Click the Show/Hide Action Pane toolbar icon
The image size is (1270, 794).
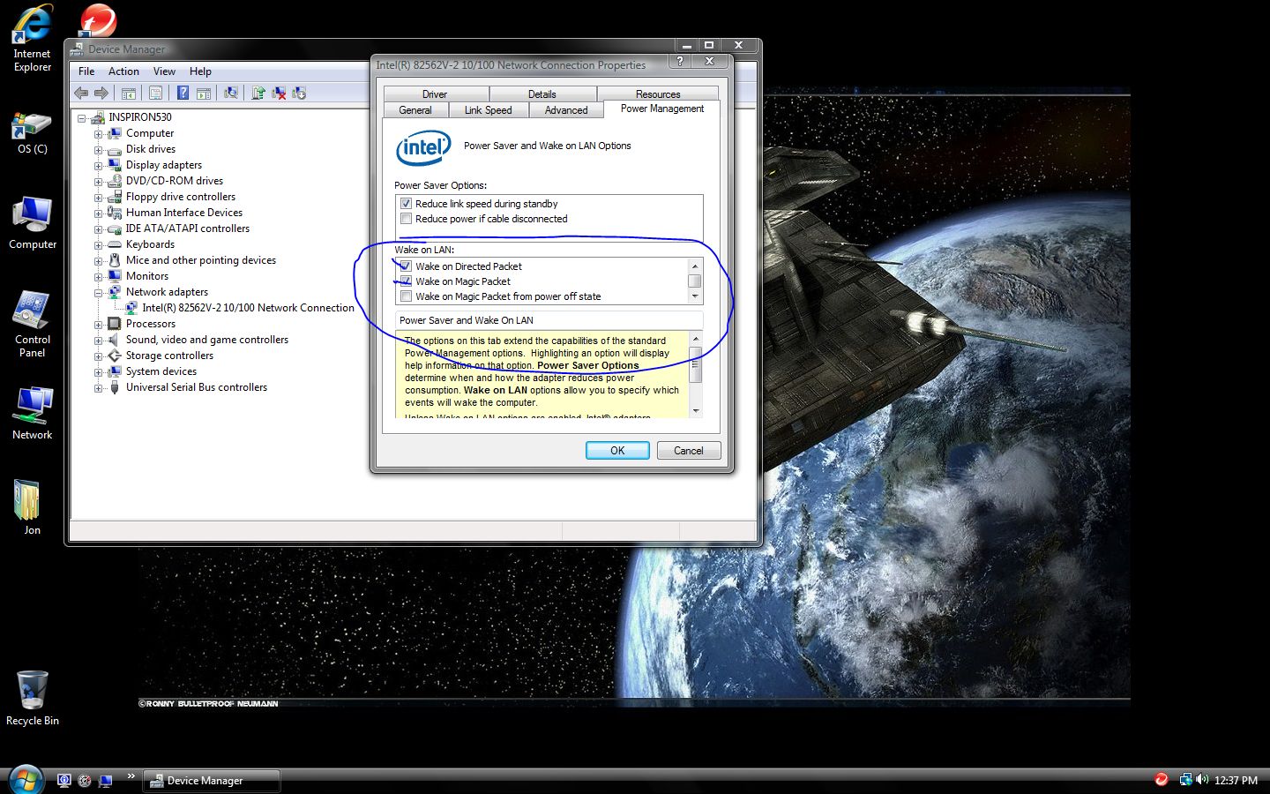click(204, 93)
